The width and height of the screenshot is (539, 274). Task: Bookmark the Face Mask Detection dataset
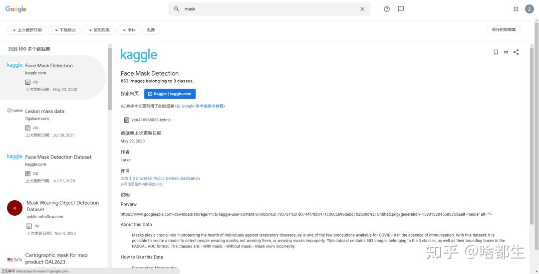496,52
